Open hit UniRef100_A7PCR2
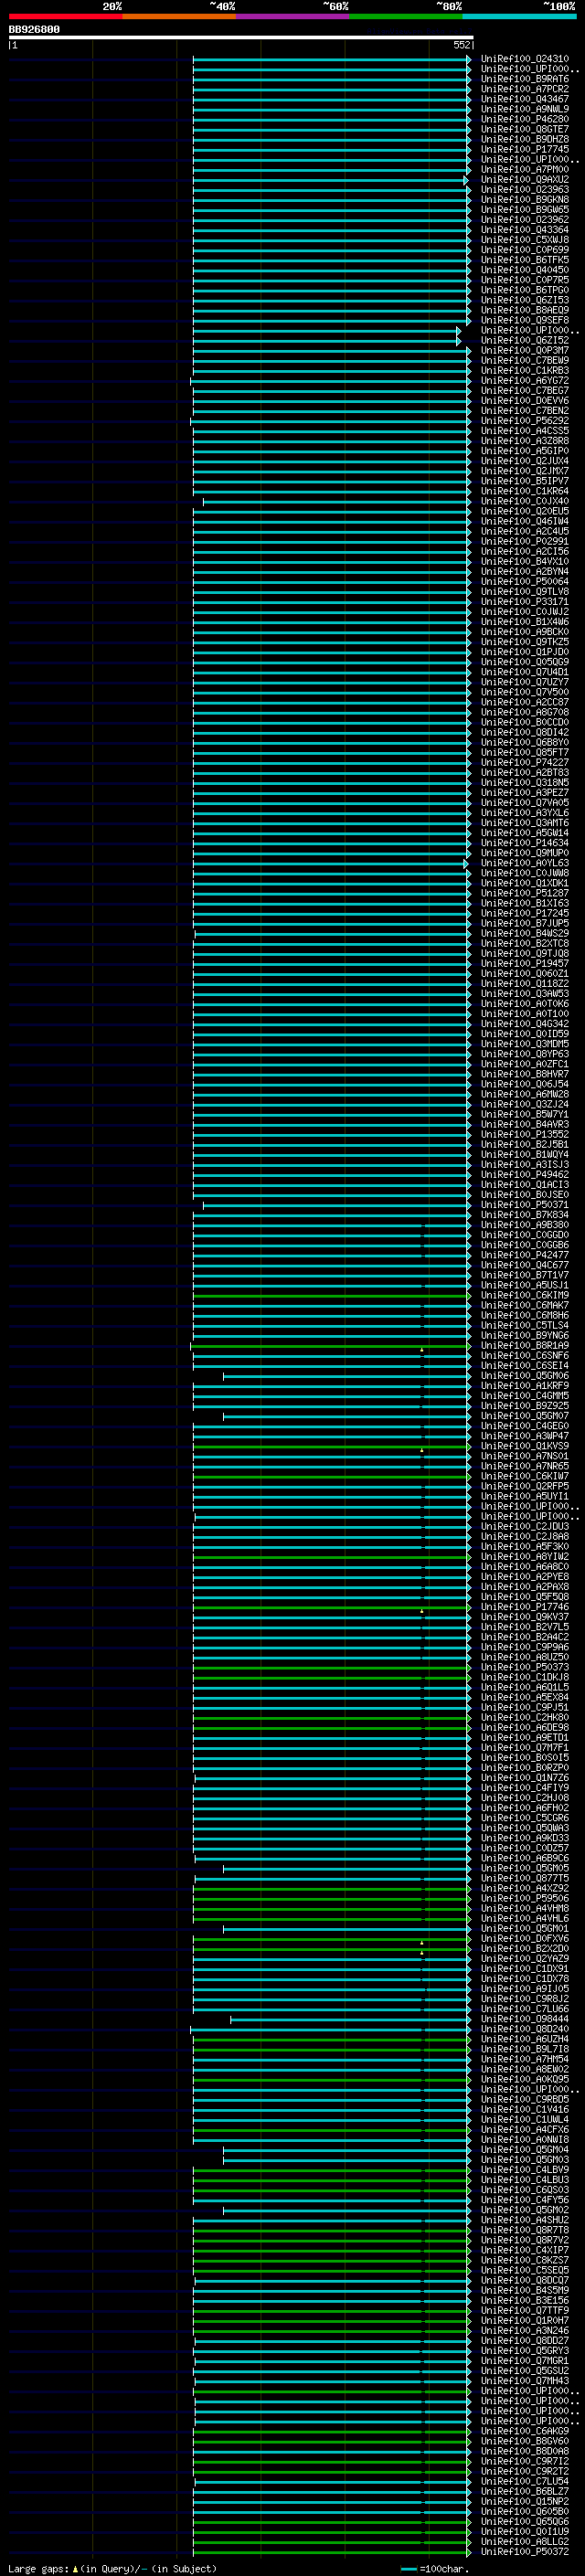 pos(525,89)
